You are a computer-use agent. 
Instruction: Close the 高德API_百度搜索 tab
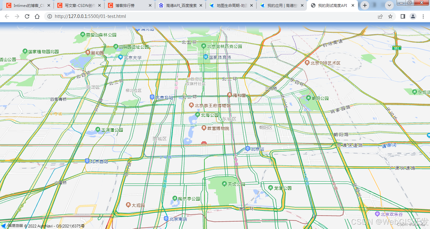click(x=201, y=5)
